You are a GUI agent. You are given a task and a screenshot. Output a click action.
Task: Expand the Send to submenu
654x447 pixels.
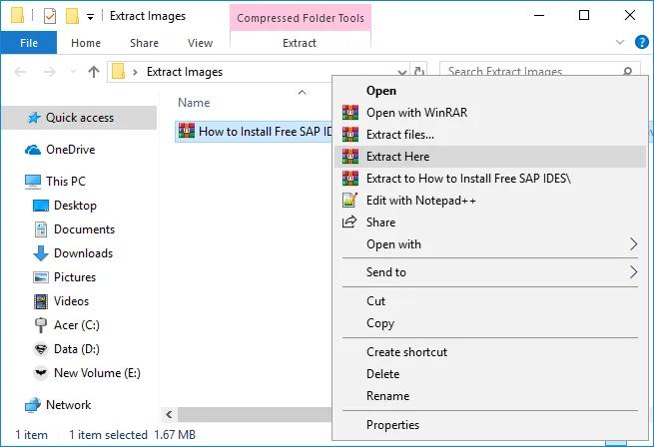point(633,272)
